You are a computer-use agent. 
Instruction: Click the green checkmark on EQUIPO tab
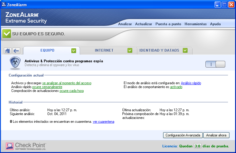[74, 51]
